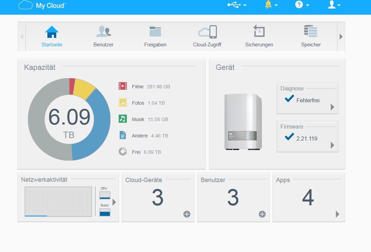Viewport: 371px width, 252px height.
Task: Expand the Apps panel arrow
Action: [x=337, y=214]
